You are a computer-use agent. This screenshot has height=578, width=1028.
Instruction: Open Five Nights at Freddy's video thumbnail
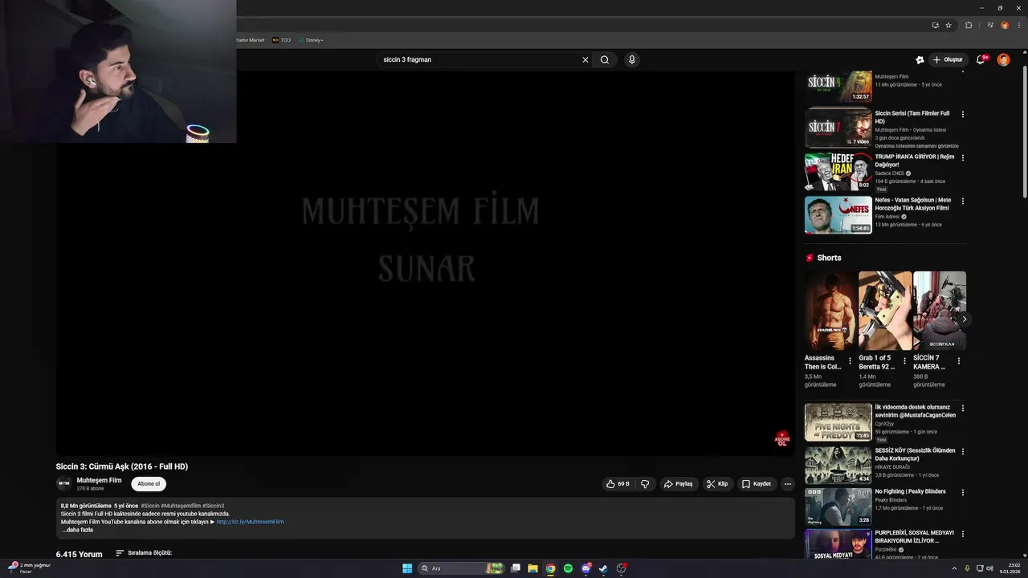(838, 422)
